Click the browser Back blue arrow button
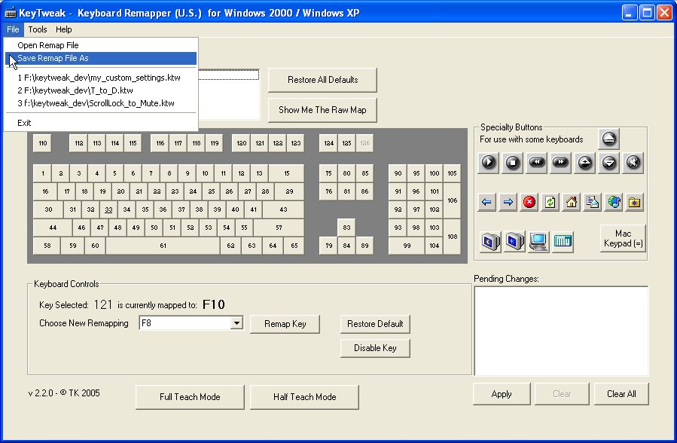Screen dimensions: 677x443 point(487,202)
